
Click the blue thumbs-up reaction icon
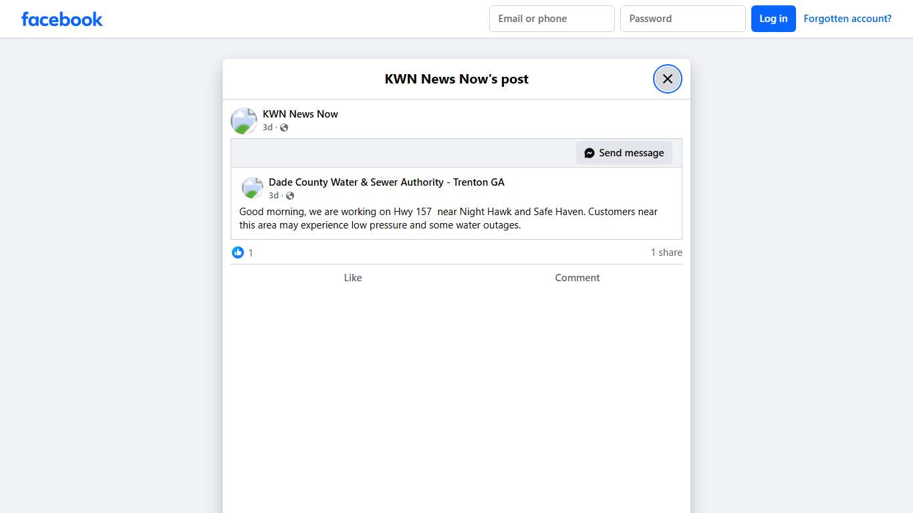click(x=238, y=252)
